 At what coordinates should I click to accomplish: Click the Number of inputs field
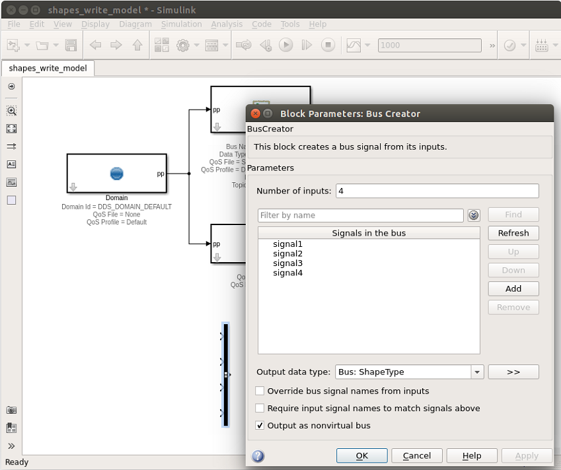437,191
